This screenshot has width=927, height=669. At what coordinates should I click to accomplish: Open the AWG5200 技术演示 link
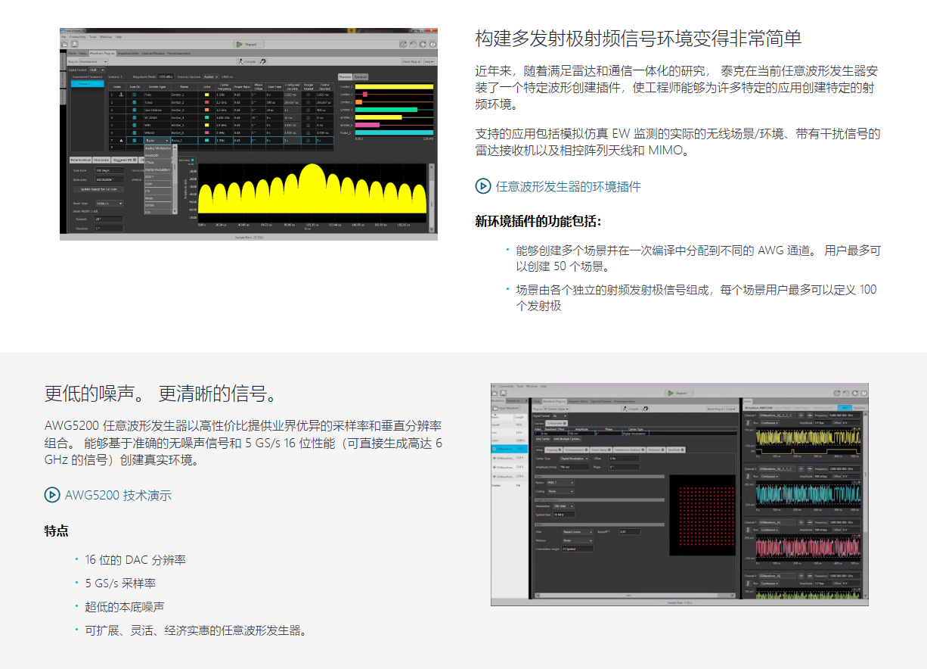[118, 495]
